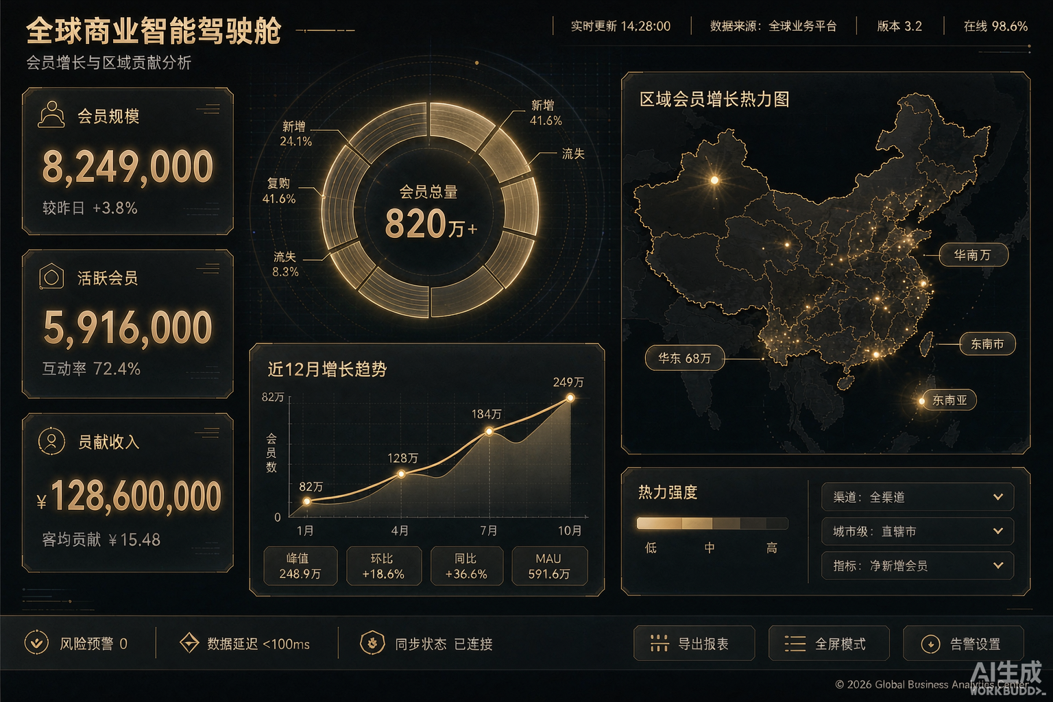Click the 128万 April data point
This screenshot has height=702, width=1053.
coord(402,473)
